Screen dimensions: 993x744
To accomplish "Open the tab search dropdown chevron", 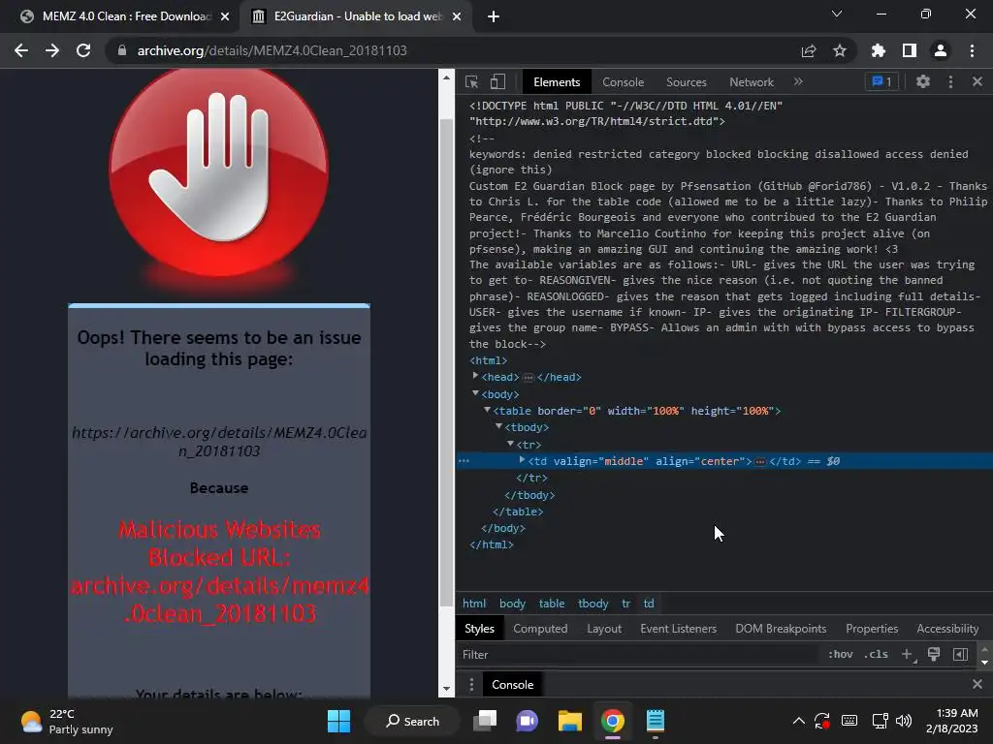I will click(837, 14).
